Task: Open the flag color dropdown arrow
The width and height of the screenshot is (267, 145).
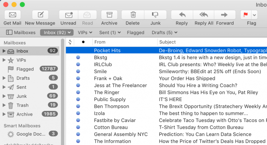Action: [x=254, y=15]
